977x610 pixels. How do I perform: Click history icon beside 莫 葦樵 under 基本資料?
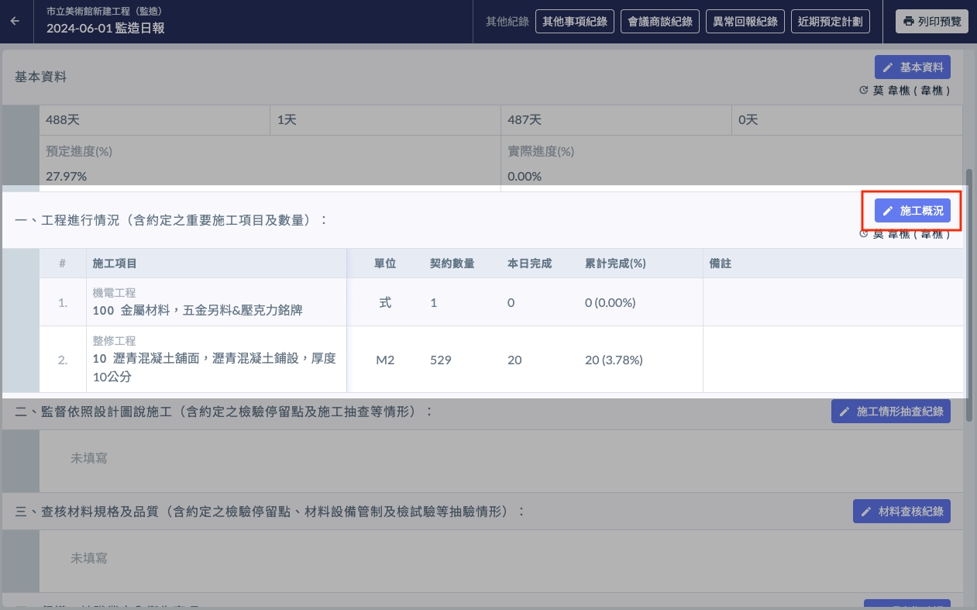click(864, 91)
